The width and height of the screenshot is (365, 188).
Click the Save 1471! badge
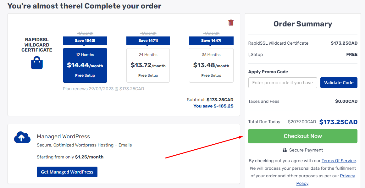(148, 41)
